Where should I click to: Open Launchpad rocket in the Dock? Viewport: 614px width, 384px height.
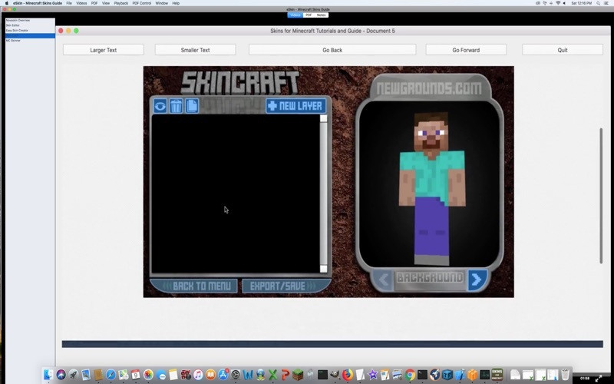73,375
